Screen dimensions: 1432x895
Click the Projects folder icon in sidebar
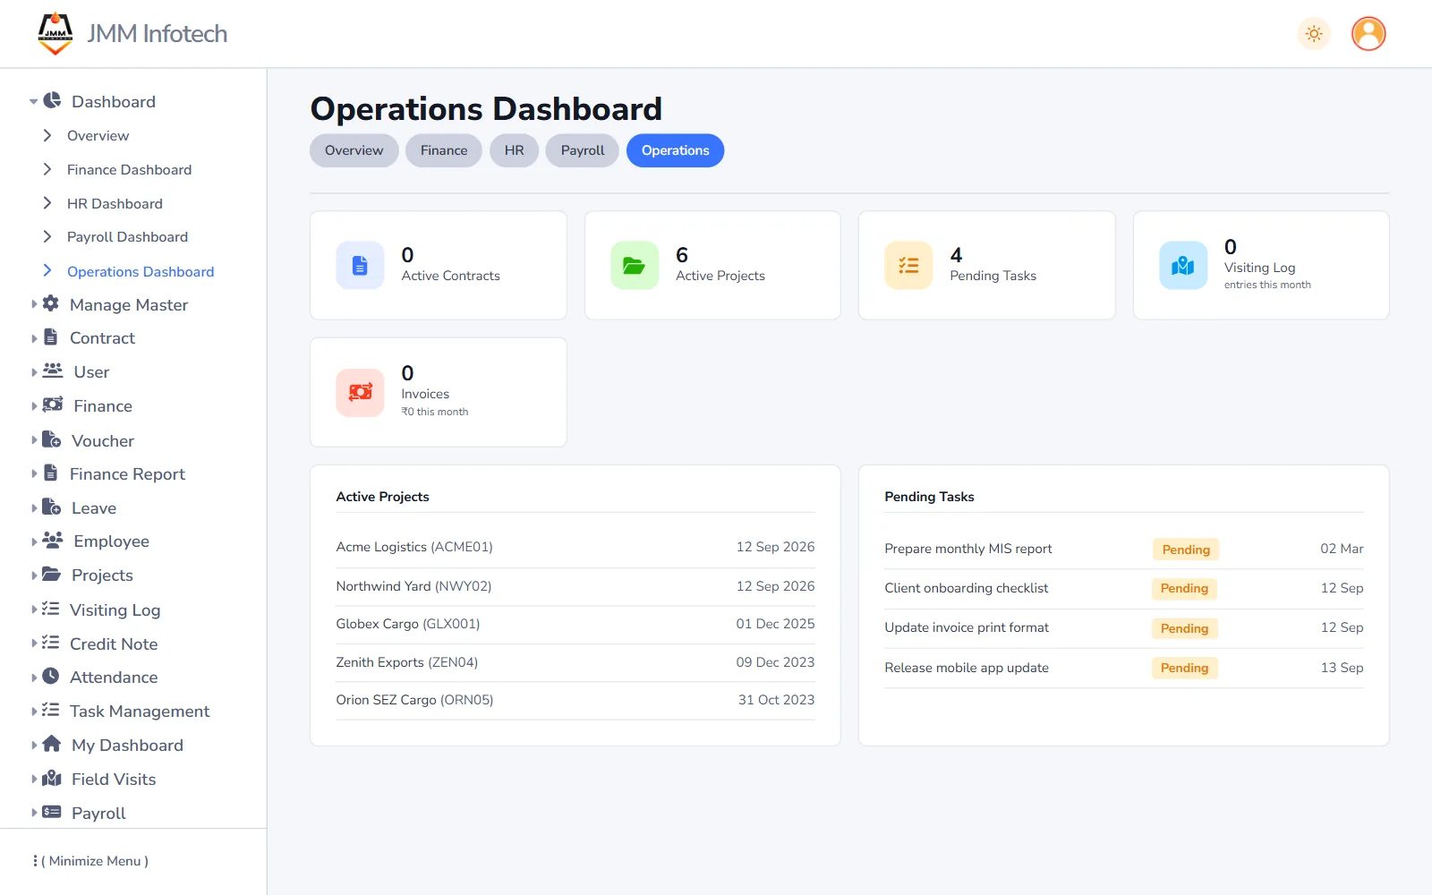click(52, 574)
